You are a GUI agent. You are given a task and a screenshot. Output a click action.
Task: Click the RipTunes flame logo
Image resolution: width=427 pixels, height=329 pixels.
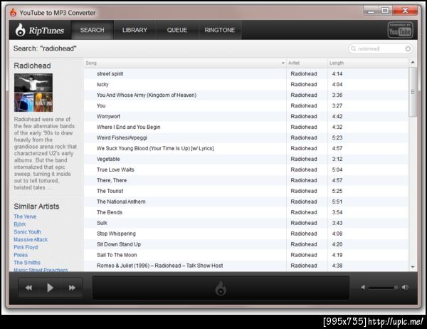[21, 30]
